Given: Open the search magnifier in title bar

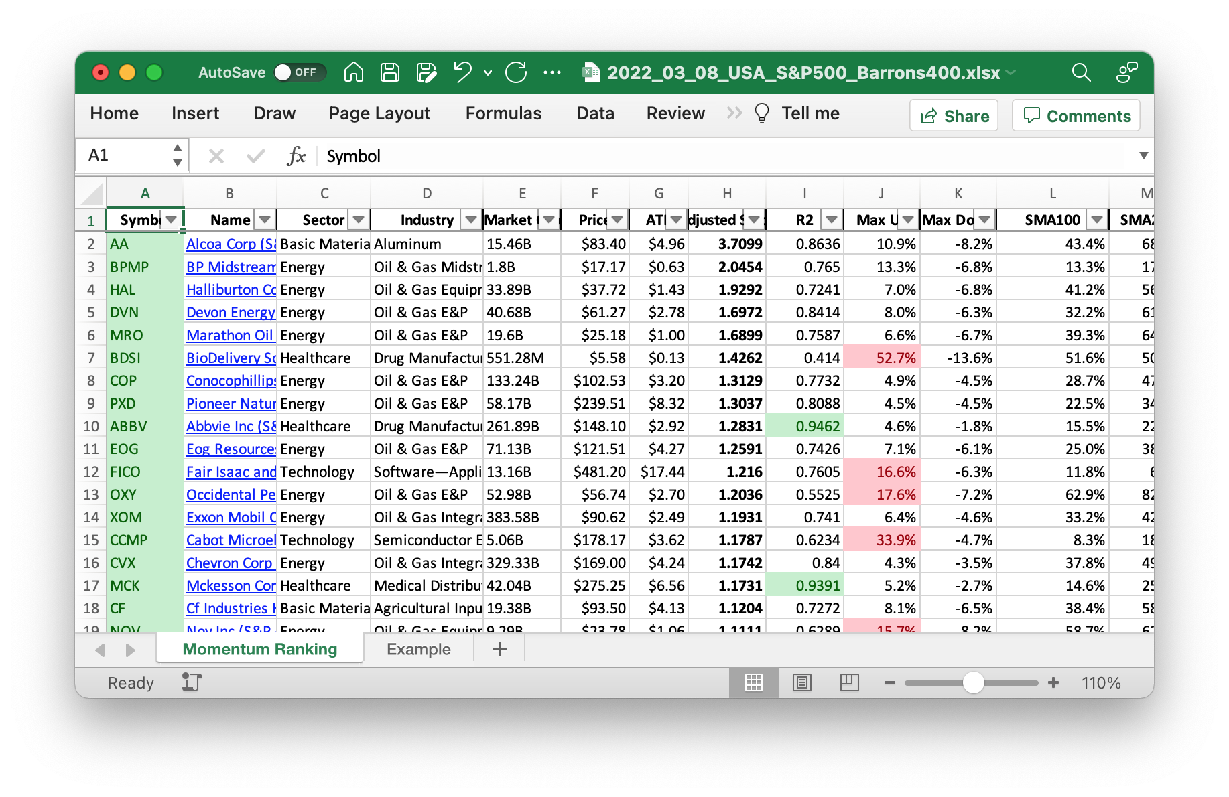Looking at the screenshot, I should [1081, 72].
